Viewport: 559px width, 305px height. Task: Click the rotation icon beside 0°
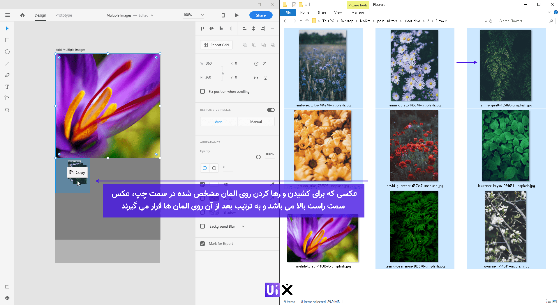(256, 63)
